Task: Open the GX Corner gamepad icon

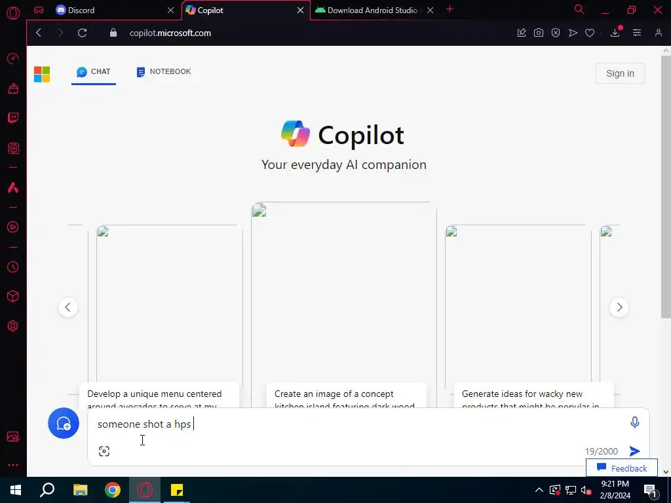Action: pyautogui.click(x=39, y=10)
